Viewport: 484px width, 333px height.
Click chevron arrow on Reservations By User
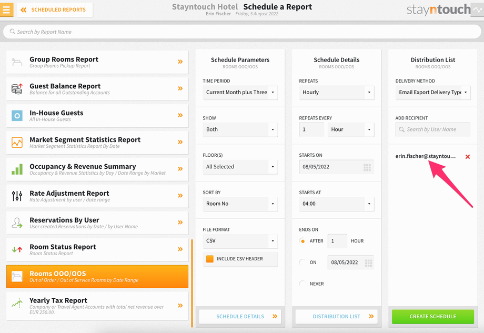(180, 223)
